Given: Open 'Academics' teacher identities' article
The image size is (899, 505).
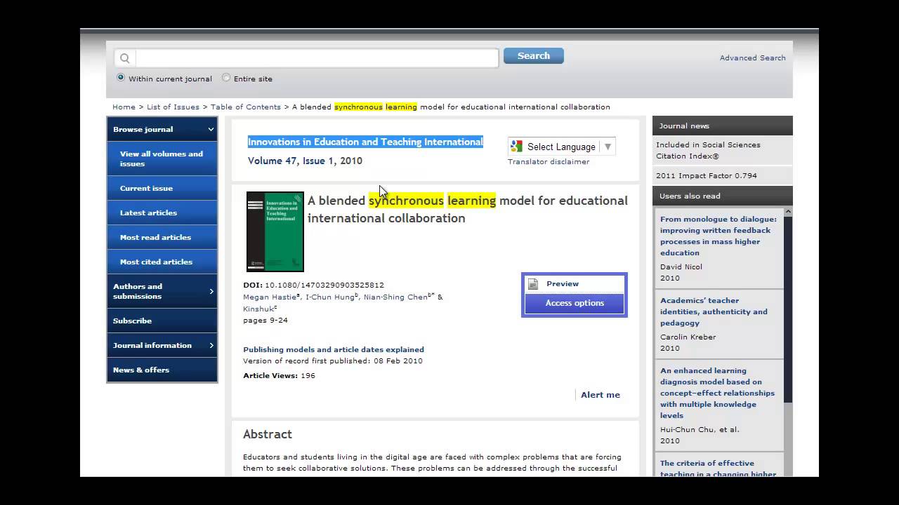Looking at the screenshot, I should pyautogui.click(x=714, y=311).
